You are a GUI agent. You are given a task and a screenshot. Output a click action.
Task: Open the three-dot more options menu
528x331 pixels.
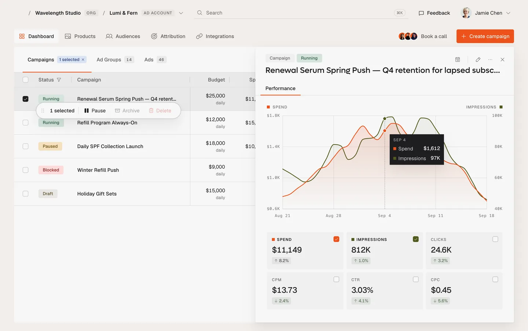(490, 59)
